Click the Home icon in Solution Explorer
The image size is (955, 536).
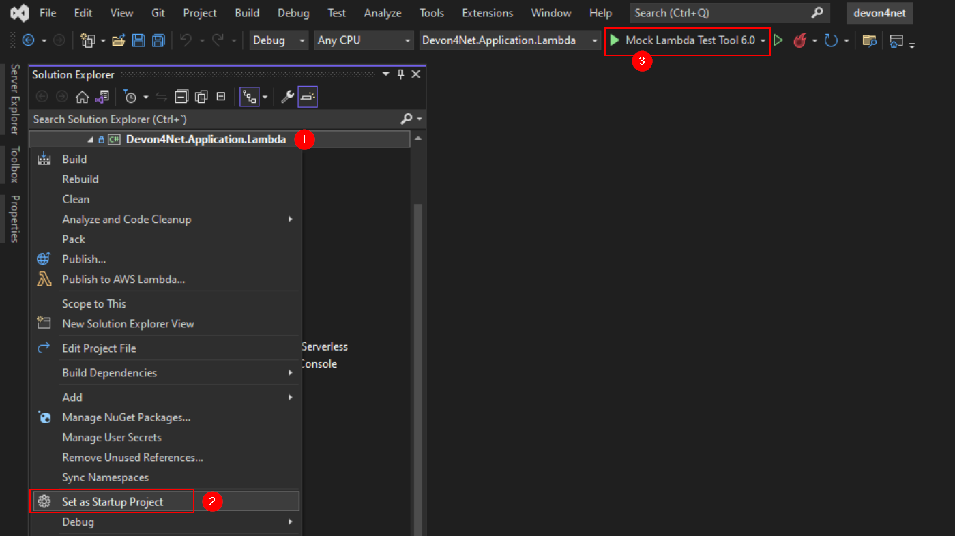coord(81,96)
